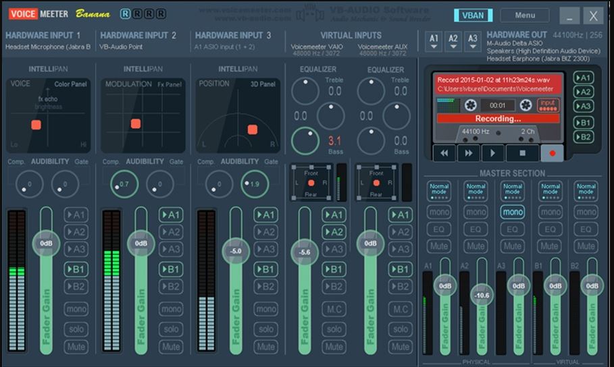The width and height of the screenshot is (614, 367).
Task: Switch Input 2 IntelliPan via Fx Panel label
Action: click(x=170, y=84)
